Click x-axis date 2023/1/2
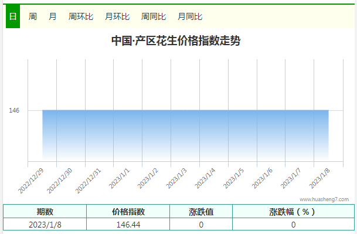This screenshot has height=234, width=357. click(148, 179)
